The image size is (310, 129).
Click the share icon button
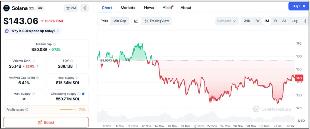pyautogui.click(x=84, y=8)
